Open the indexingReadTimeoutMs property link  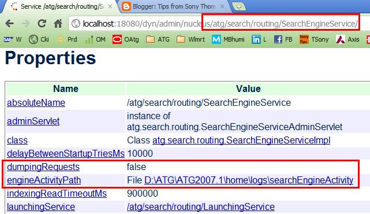click(x=57, y=193)
